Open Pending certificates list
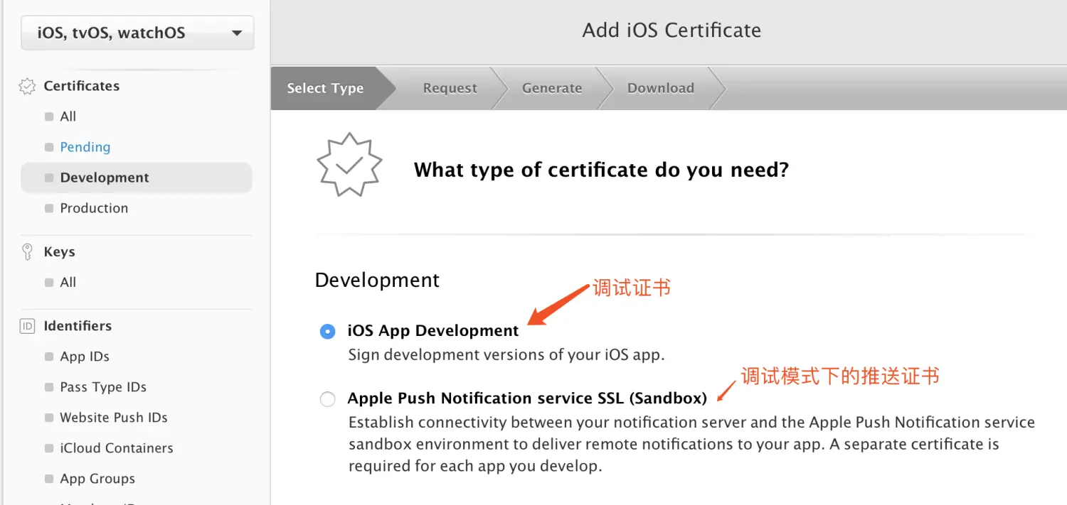 pos(85,147)
